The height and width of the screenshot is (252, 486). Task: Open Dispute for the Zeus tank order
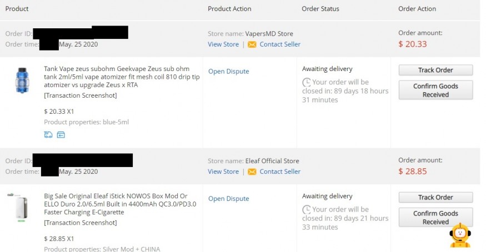(x=228, y=71)
